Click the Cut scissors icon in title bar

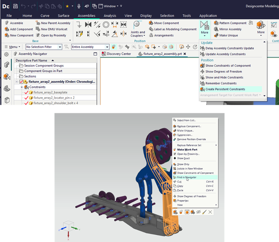point(41,6)
